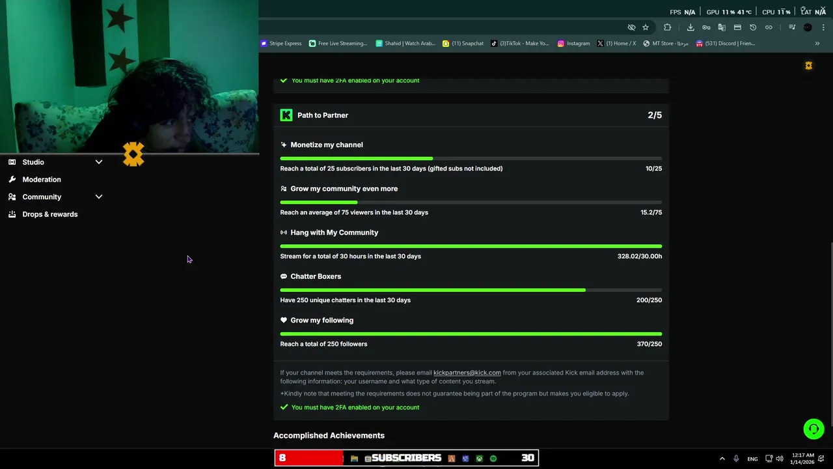Viewport: 833px width, 469px height.
Task: Open the browser three-dot menu
Action: [823, 27]
